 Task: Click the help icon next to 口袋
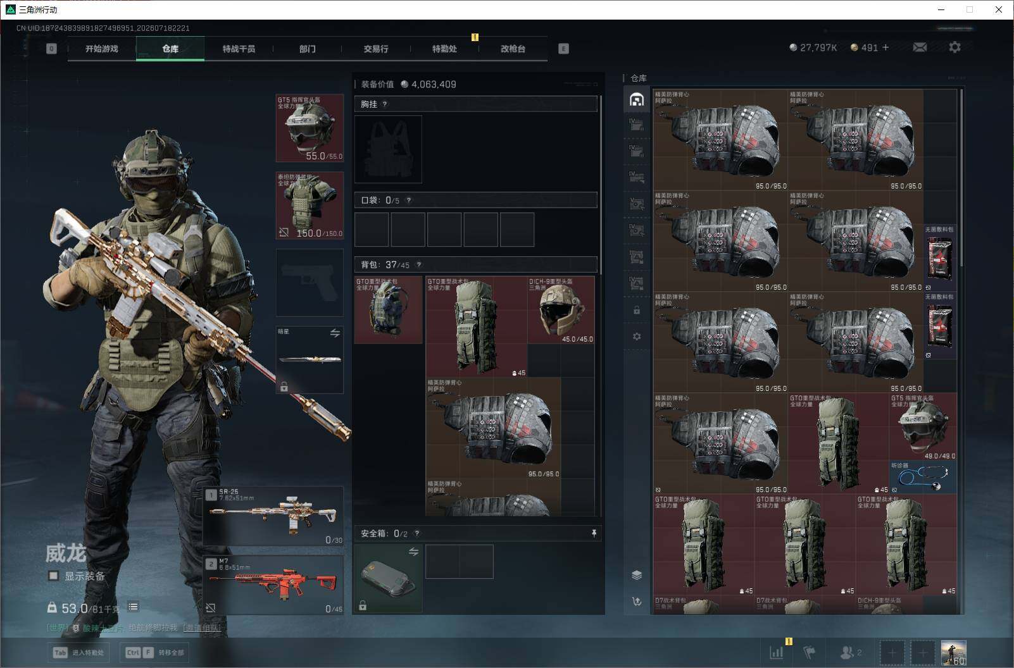pos(409,201)
